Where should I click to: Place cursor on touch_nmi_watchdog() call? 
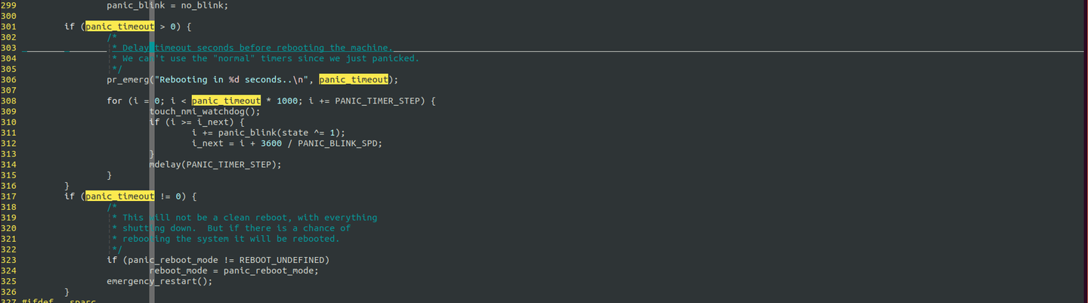click(204, 111)
